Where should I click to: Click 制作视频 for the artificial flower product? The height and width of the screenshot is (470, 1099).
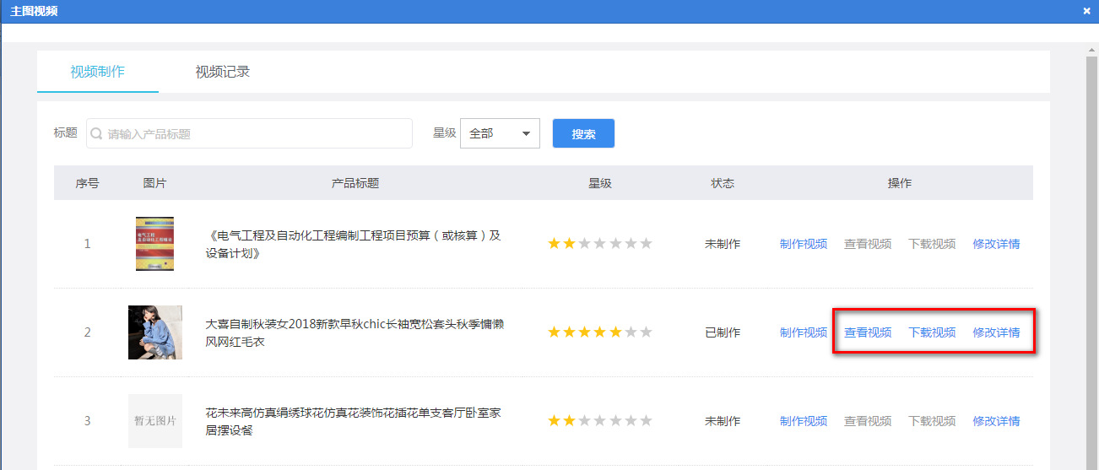coord(803,421)
